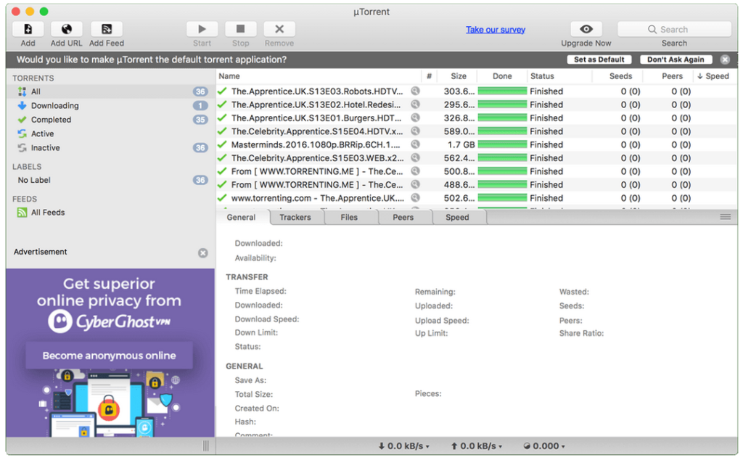Sort by # column header
This screenshot has height=460, width=743.
pyautogui.click(x=429, y=76)
